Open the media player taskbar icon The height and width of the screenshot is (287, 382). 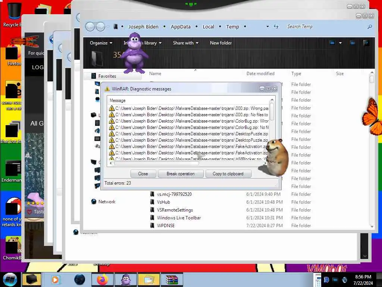55,280
